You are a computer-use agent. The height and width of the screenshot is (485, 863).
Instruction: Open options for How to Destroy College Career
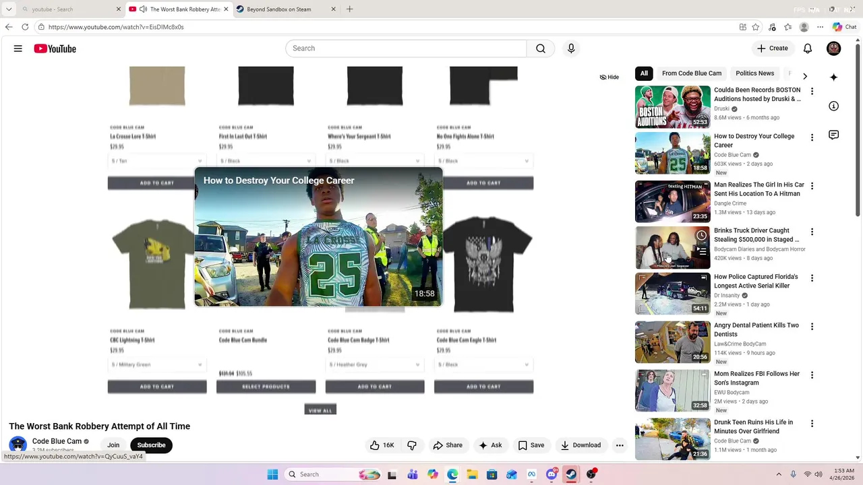coord(812,137)
